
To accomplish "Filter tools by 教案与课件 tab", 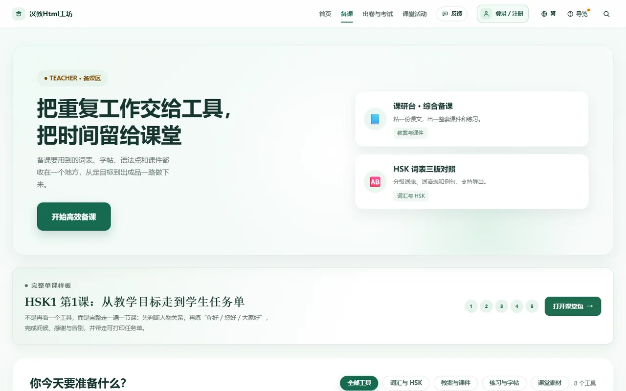I will point(456,383).
